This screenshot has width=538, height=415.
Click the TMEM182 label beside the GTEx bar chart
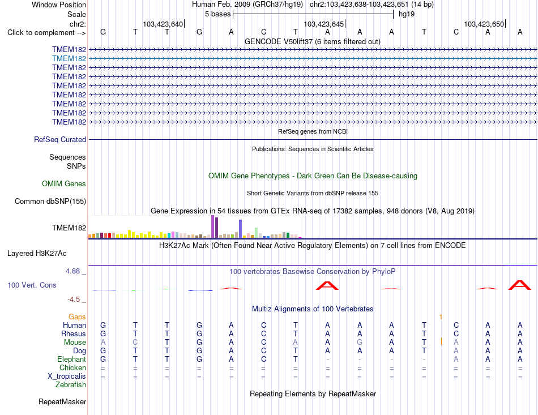point(69,228)
